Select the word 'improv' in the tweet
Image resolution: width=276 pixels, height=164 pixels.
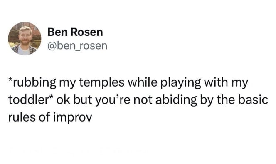pos(73,117)
